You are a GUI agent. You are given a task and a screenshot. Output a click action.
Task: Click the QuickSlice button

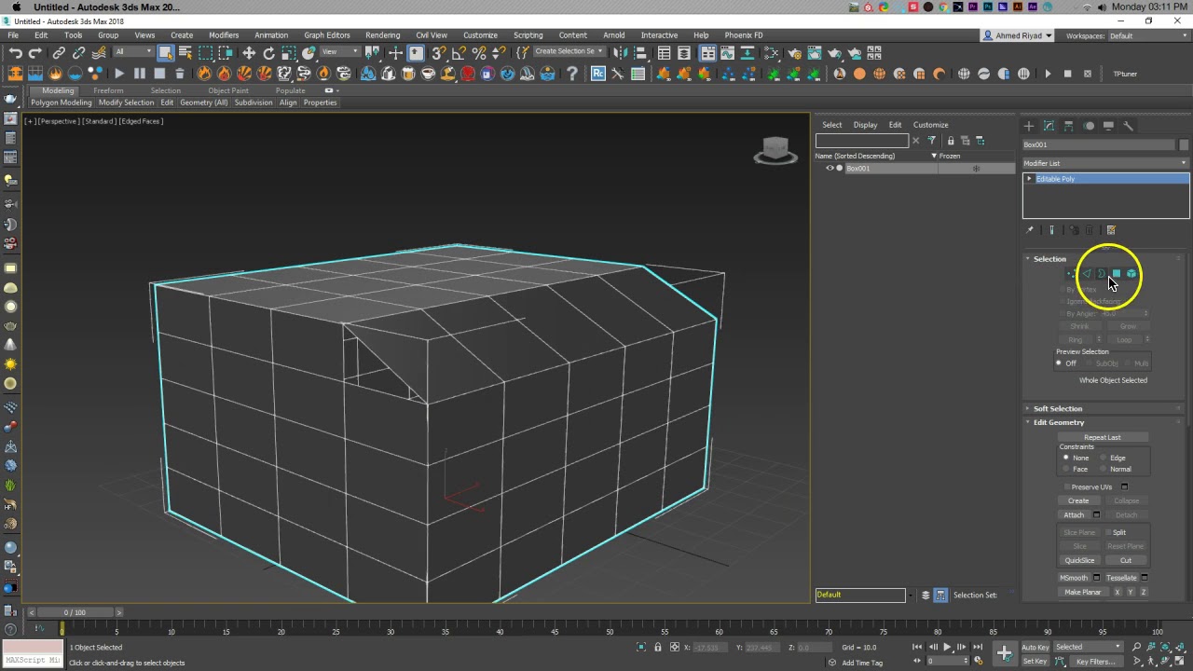[x=1079, y=560]
